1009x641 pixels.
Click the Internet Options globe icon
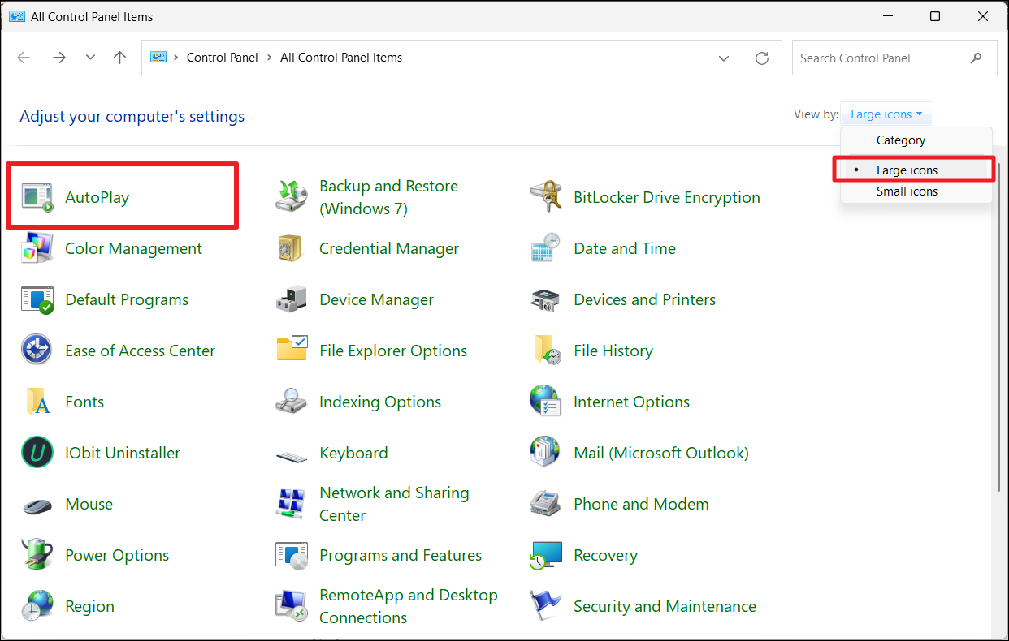coord(545,402)
